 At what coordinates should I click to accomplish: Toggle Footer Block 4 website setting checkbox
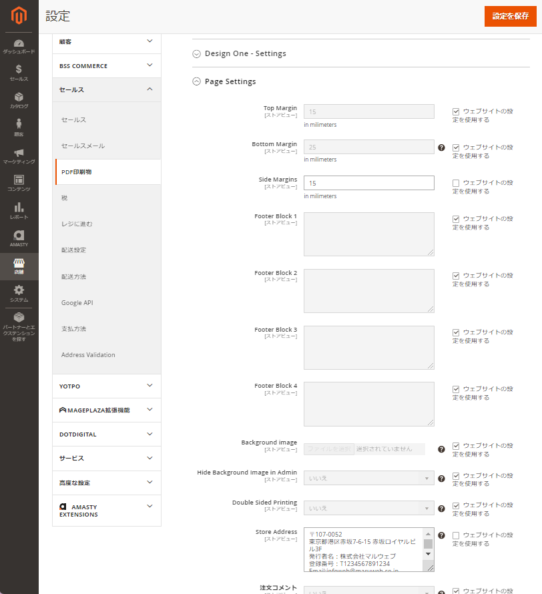pos(456,389)
